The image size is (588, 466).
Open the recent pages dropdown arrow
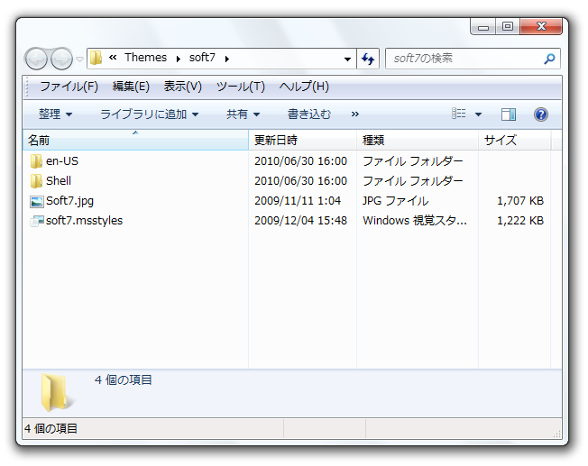[x=79, y=59]
